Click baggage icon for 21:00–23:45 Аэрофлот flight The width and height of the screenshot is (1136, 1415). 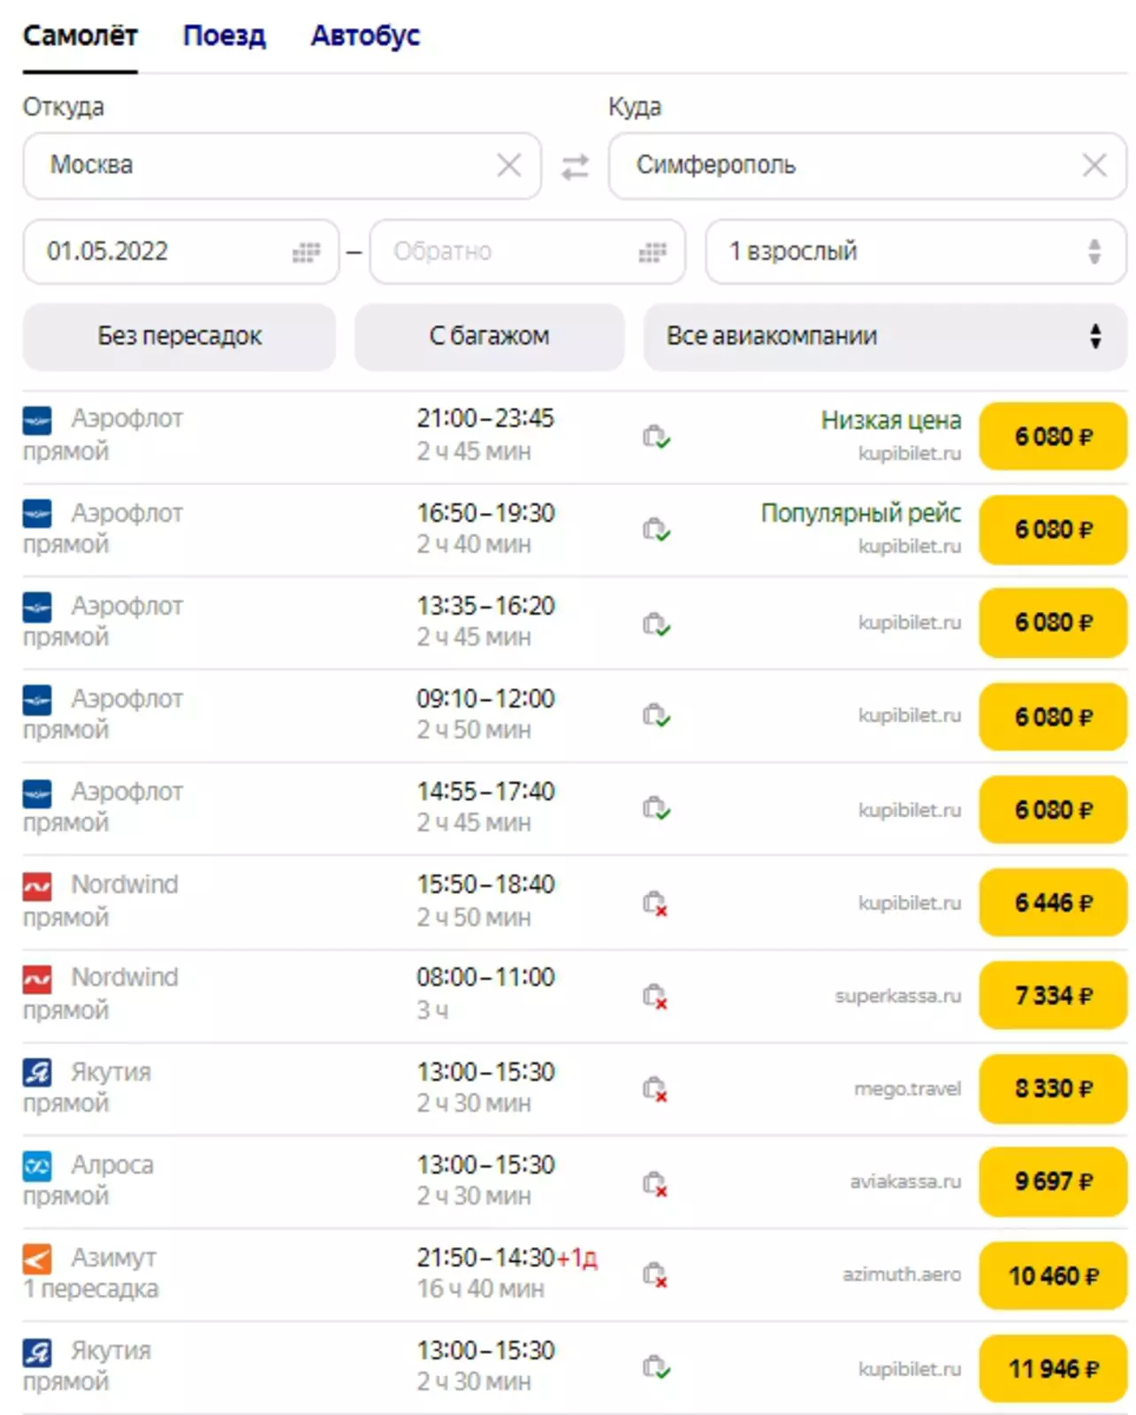[656, 437]
